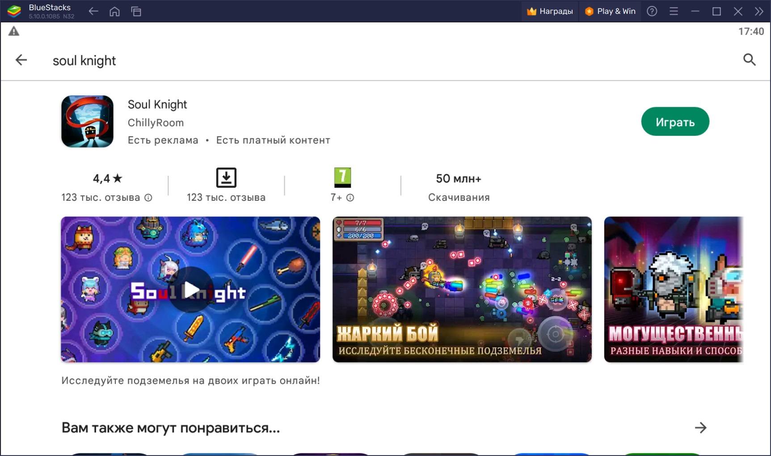
Task: Click the BlueStacks logo icon
Action: [14, 11]
